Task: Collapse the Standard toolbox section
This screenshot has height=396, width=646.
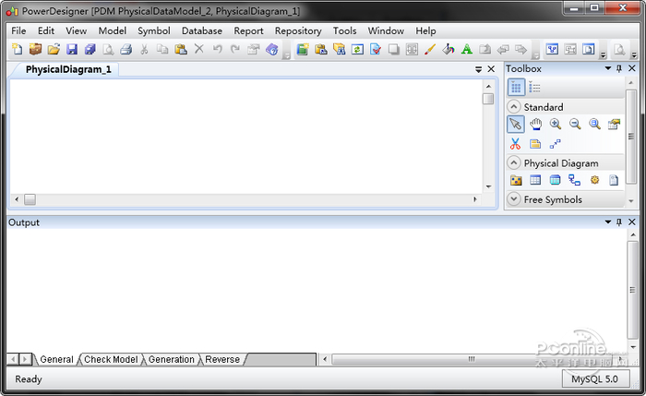Action: (x=513, y=107)
